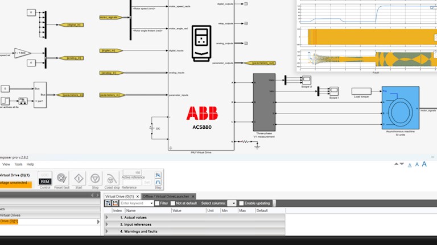
Task: Click the Set reference button
Action: pyautogui.click(x=146, y=182)
